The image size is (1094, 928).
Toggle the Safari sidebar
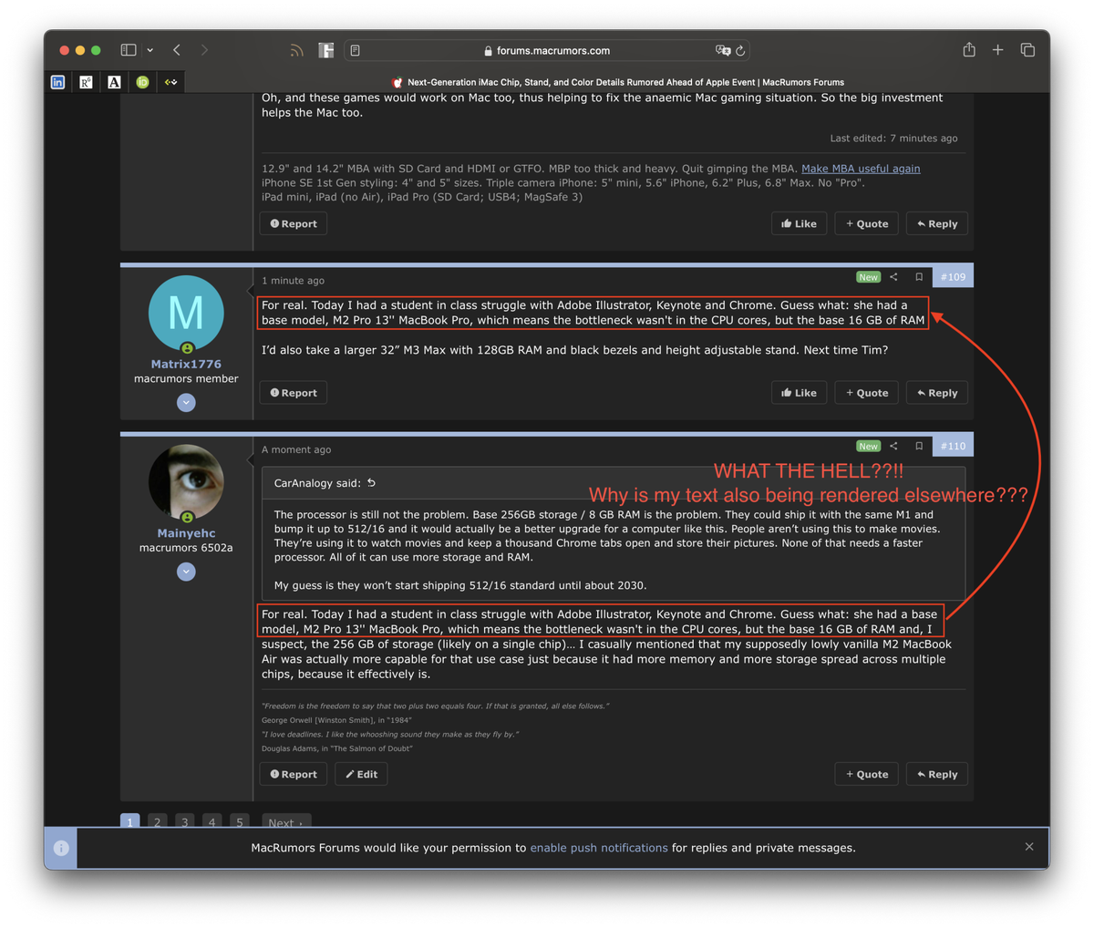tap(129, 50)
